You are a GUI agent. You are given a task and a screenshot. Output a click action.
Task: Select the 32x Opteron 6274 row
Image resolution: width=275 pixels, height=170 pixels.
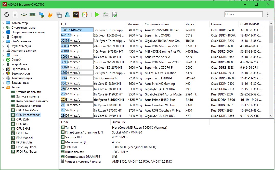[x=161, y=78]
